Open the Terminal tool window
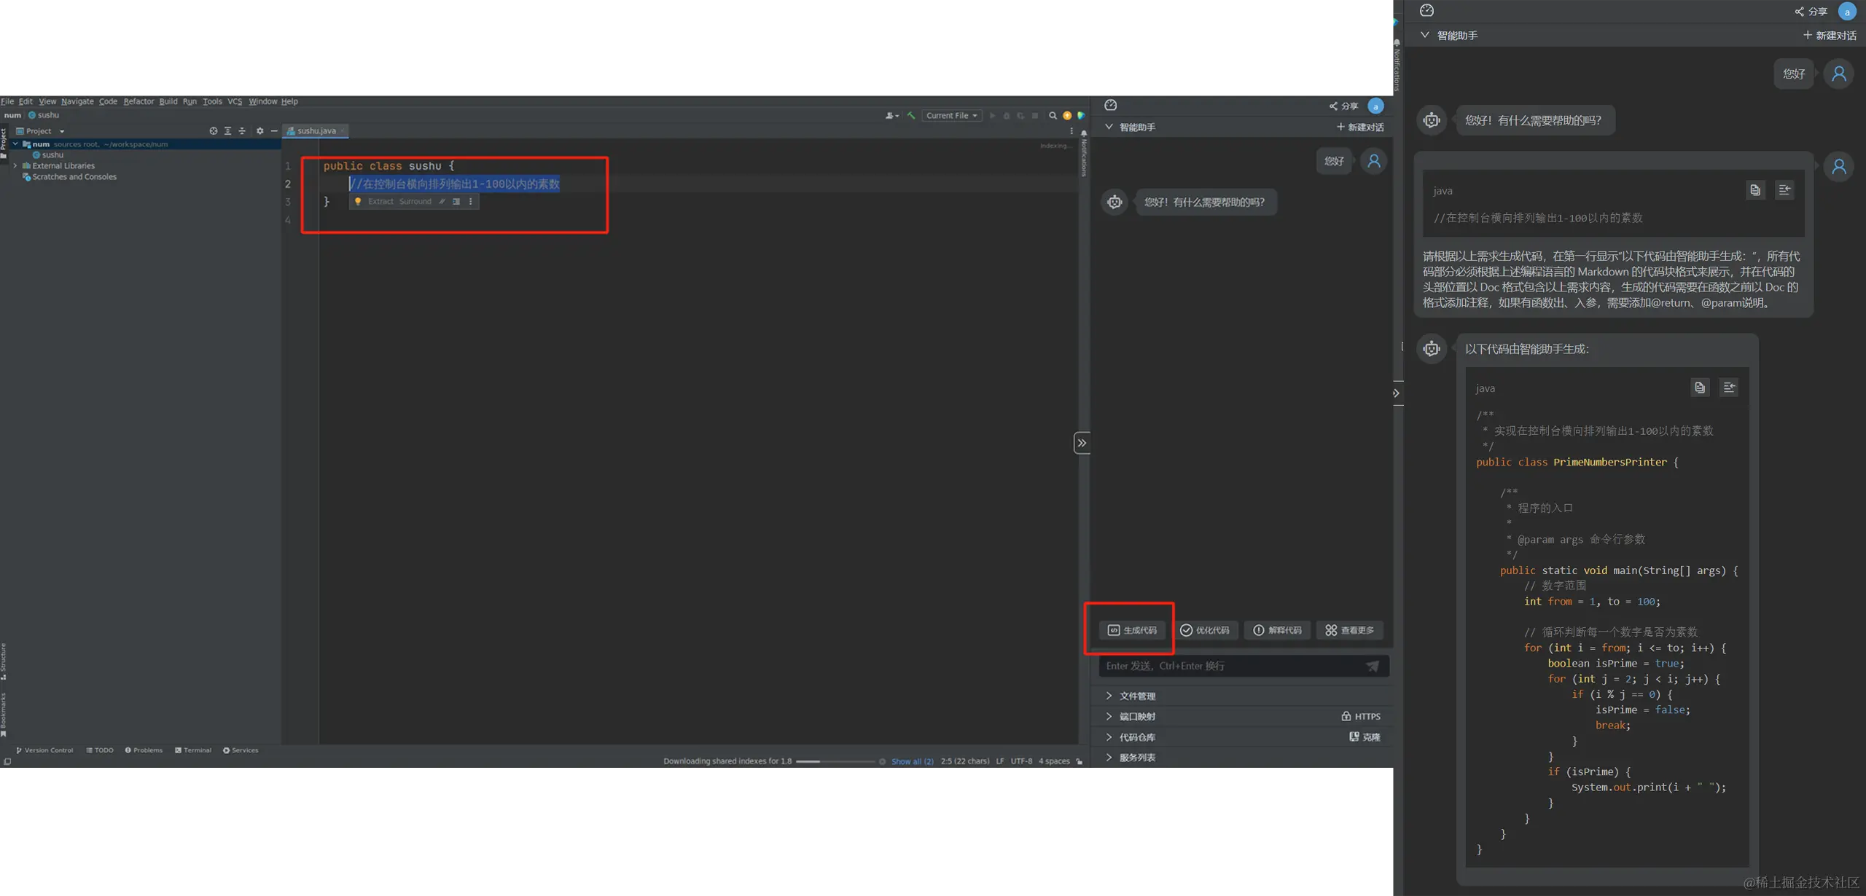 [x=193, y=750]
